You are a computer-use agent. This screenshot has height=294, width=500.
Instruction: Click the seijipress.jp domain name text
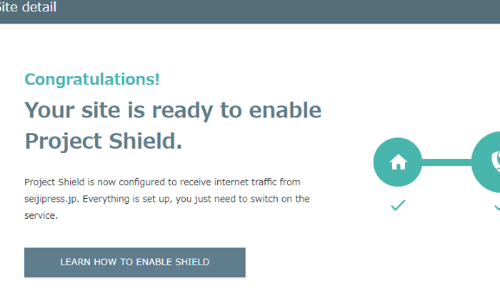(51, 199)
